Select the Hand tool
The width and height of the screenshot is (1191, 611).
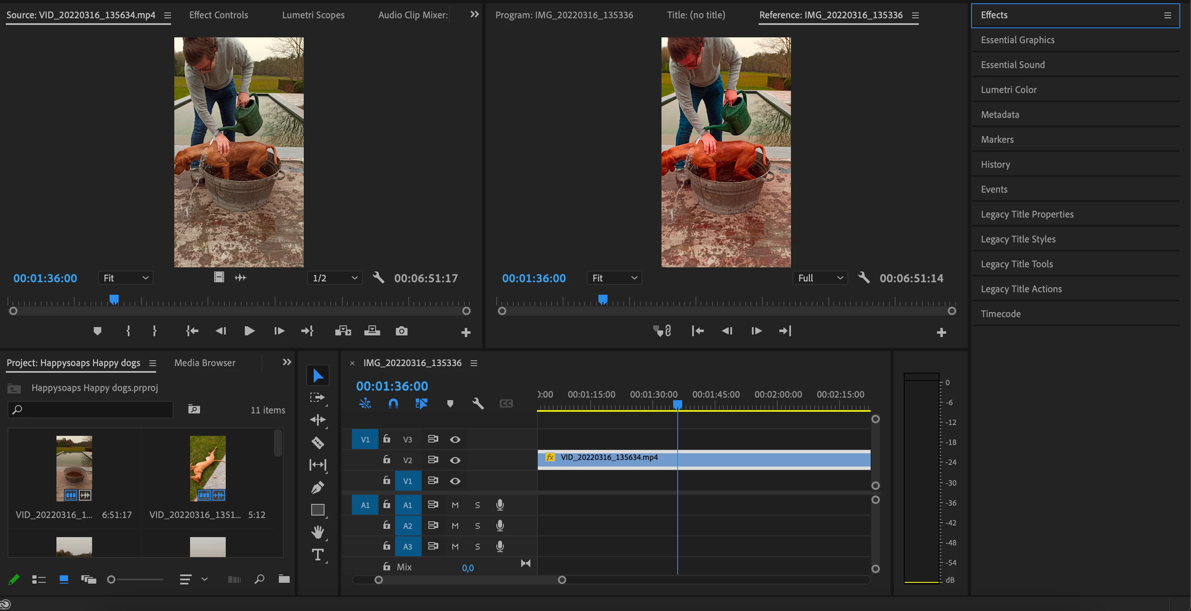[x=317, y=532]
